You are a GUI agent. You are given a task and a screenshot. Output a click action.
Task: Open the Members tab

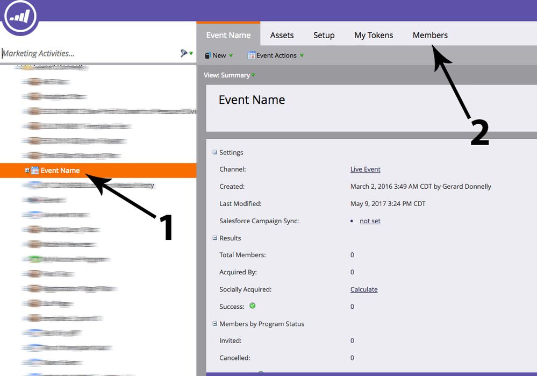pyautogui.click(x=430, y=36)
